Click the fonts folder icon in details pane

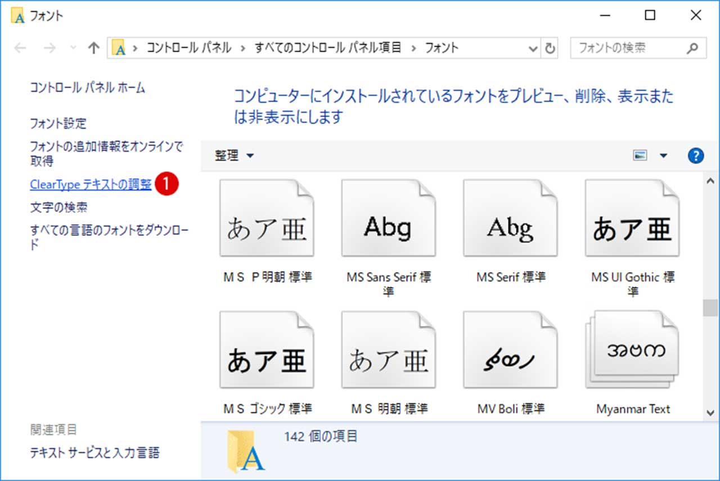click(246, 451)
